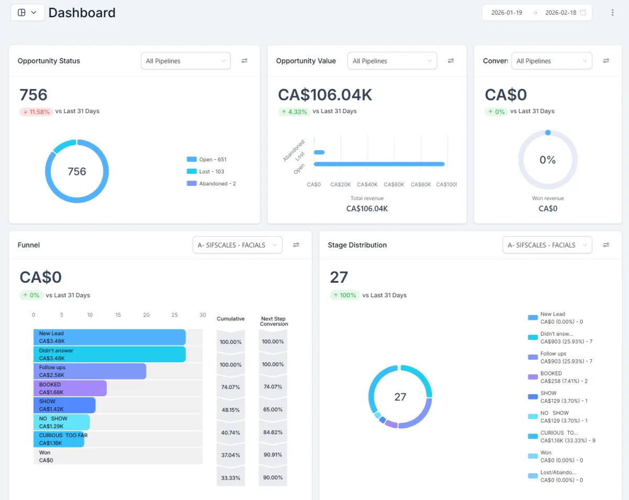Open the dashboard layout switcher icon
Image resolution: width=629 pixels, height=500 pixels.
pyautogui.click(x=27, y=13)
